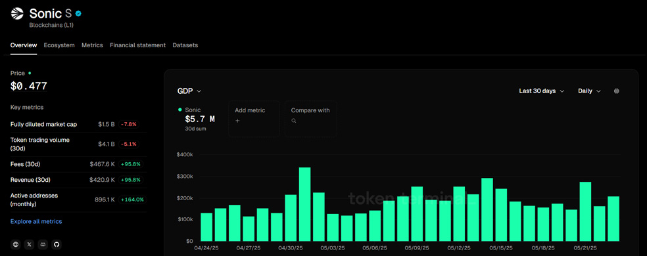The width and height of the screenshot is (647, 256).
Task: Toggle the Sonic green series legend dot
Action: pos(180,110)
